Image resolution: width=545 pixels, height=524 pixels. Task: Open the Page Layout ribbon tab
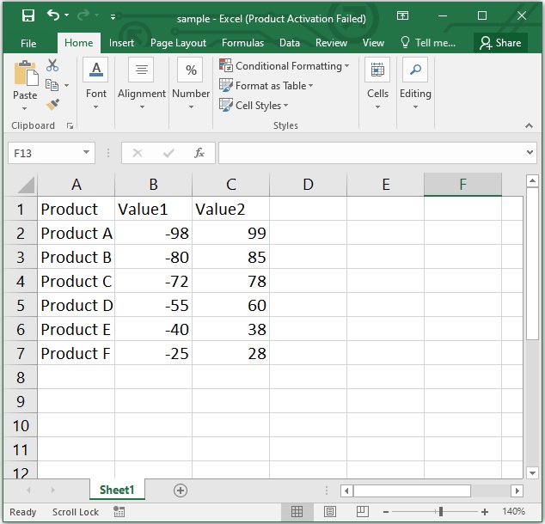click(x=178, y=43)
